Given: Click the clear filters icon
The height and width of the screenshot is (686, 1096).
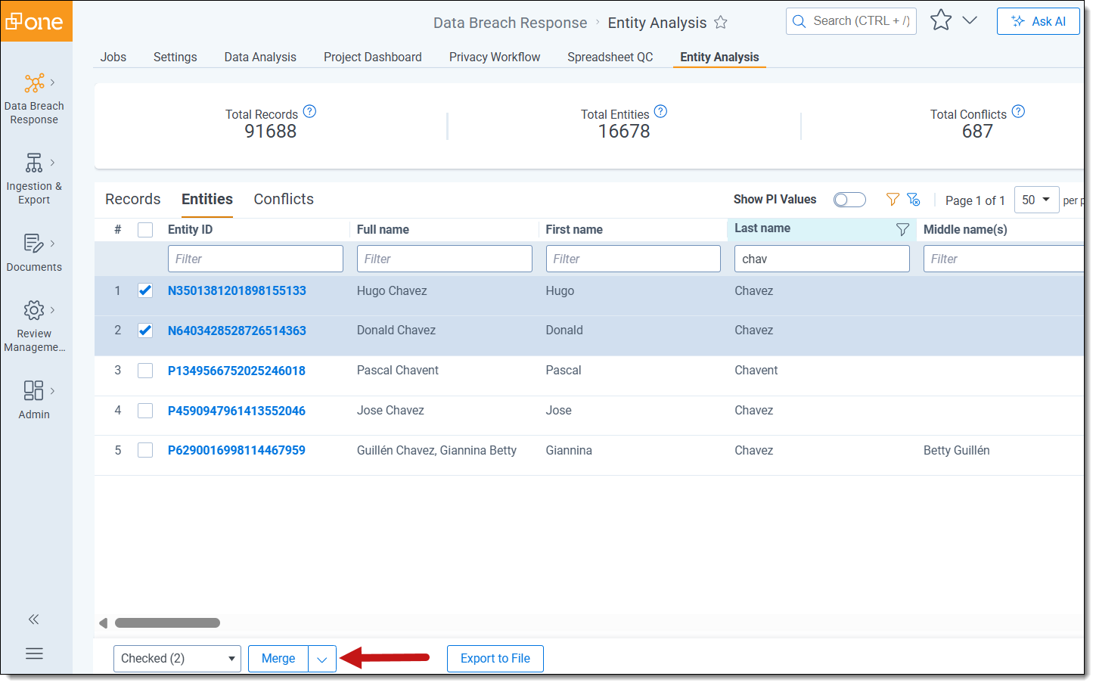Looking at the screenshot, I should [x=914, y=200].
